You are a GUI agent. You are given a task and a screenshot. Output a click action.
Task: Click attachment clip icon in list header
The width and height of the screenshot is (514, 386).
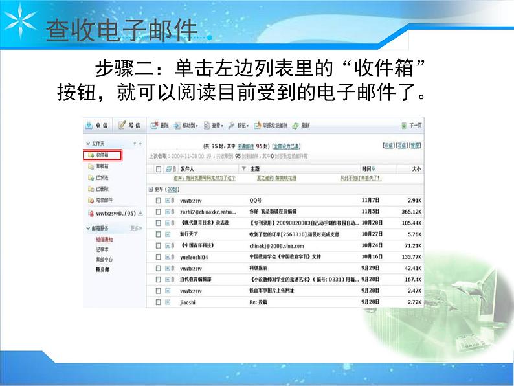(x=173, y=169)
